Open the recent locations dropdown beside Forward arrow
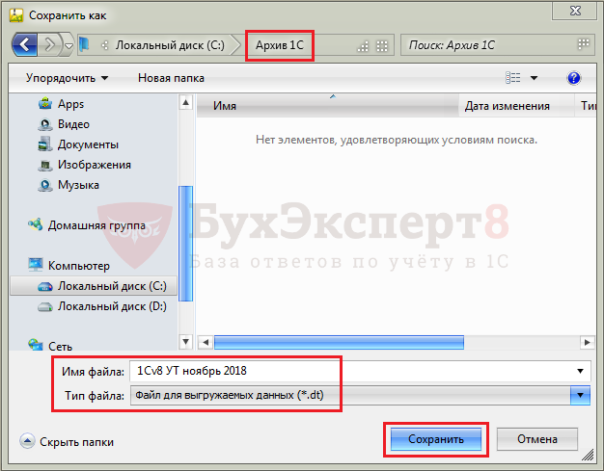604x471 pixels. click(69, 46)
